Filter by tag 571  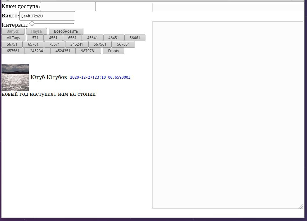tap(35, 38)
